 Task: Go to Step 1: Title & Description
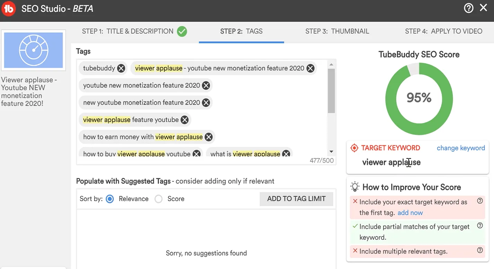(x=128, y=31)
